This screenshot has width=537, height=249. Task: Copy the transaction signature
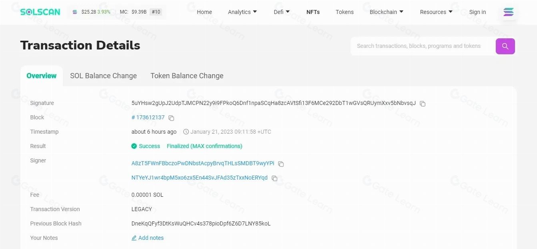(423, 104)
